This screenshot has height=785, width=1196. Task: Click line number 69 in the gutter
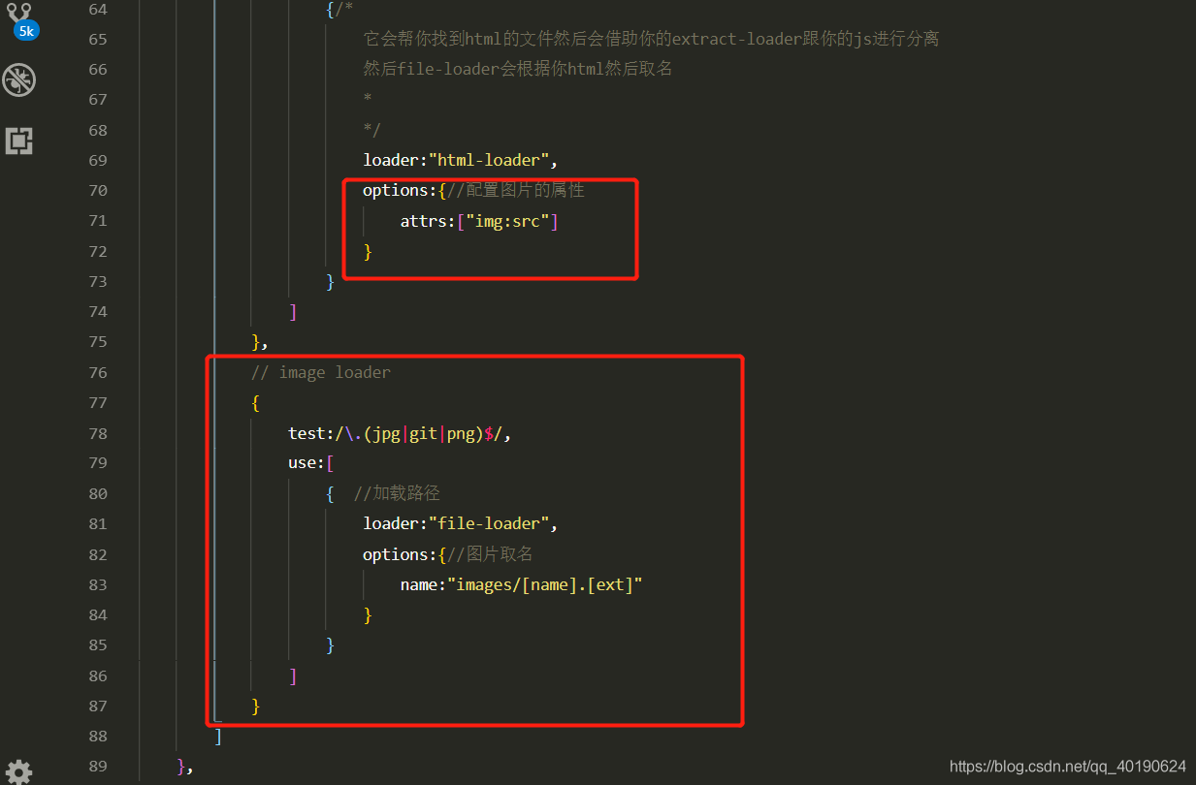(98, 160)
